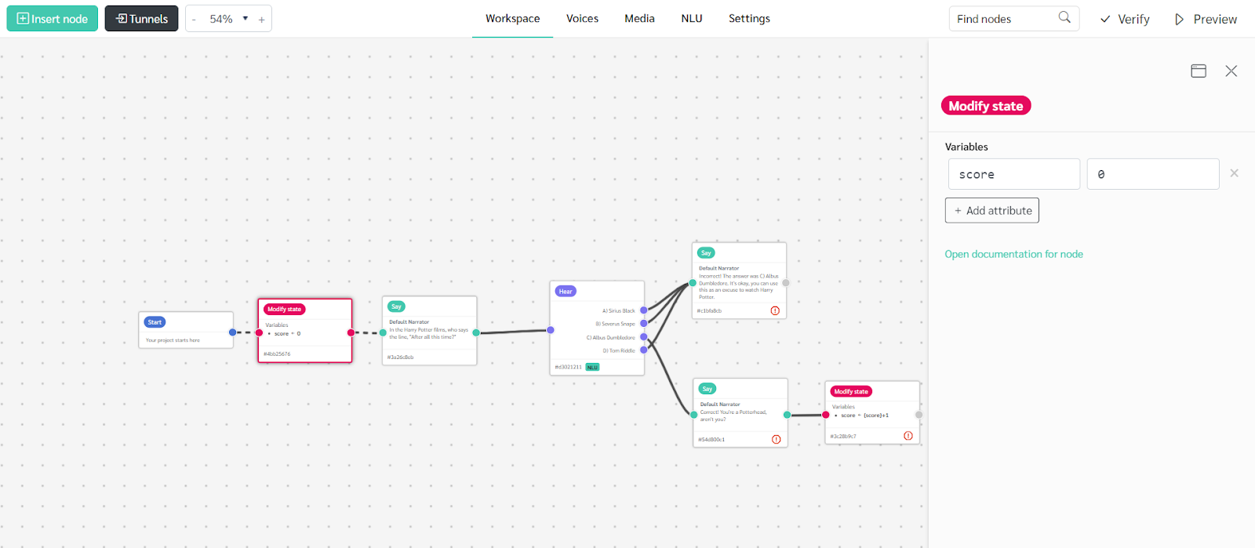Edit the variable value field showing 0

[1153, 174]
